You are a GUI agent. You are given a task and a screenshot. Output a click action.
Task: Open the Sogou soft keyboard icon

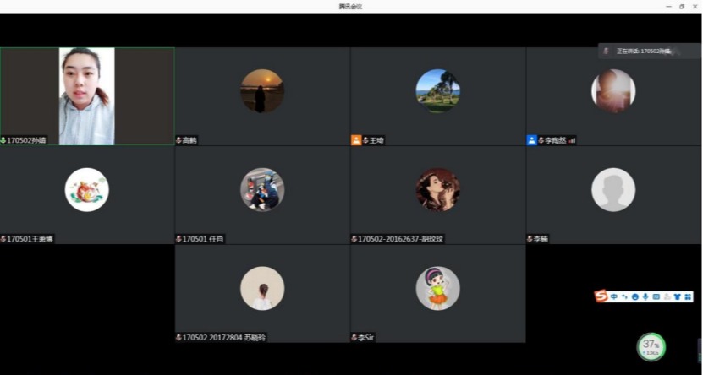[x=656, y=296]
